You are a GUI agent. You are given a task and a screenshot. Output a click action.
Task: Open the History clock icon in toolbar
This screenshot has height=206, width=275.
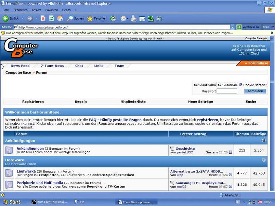click(x=113, y=18)
